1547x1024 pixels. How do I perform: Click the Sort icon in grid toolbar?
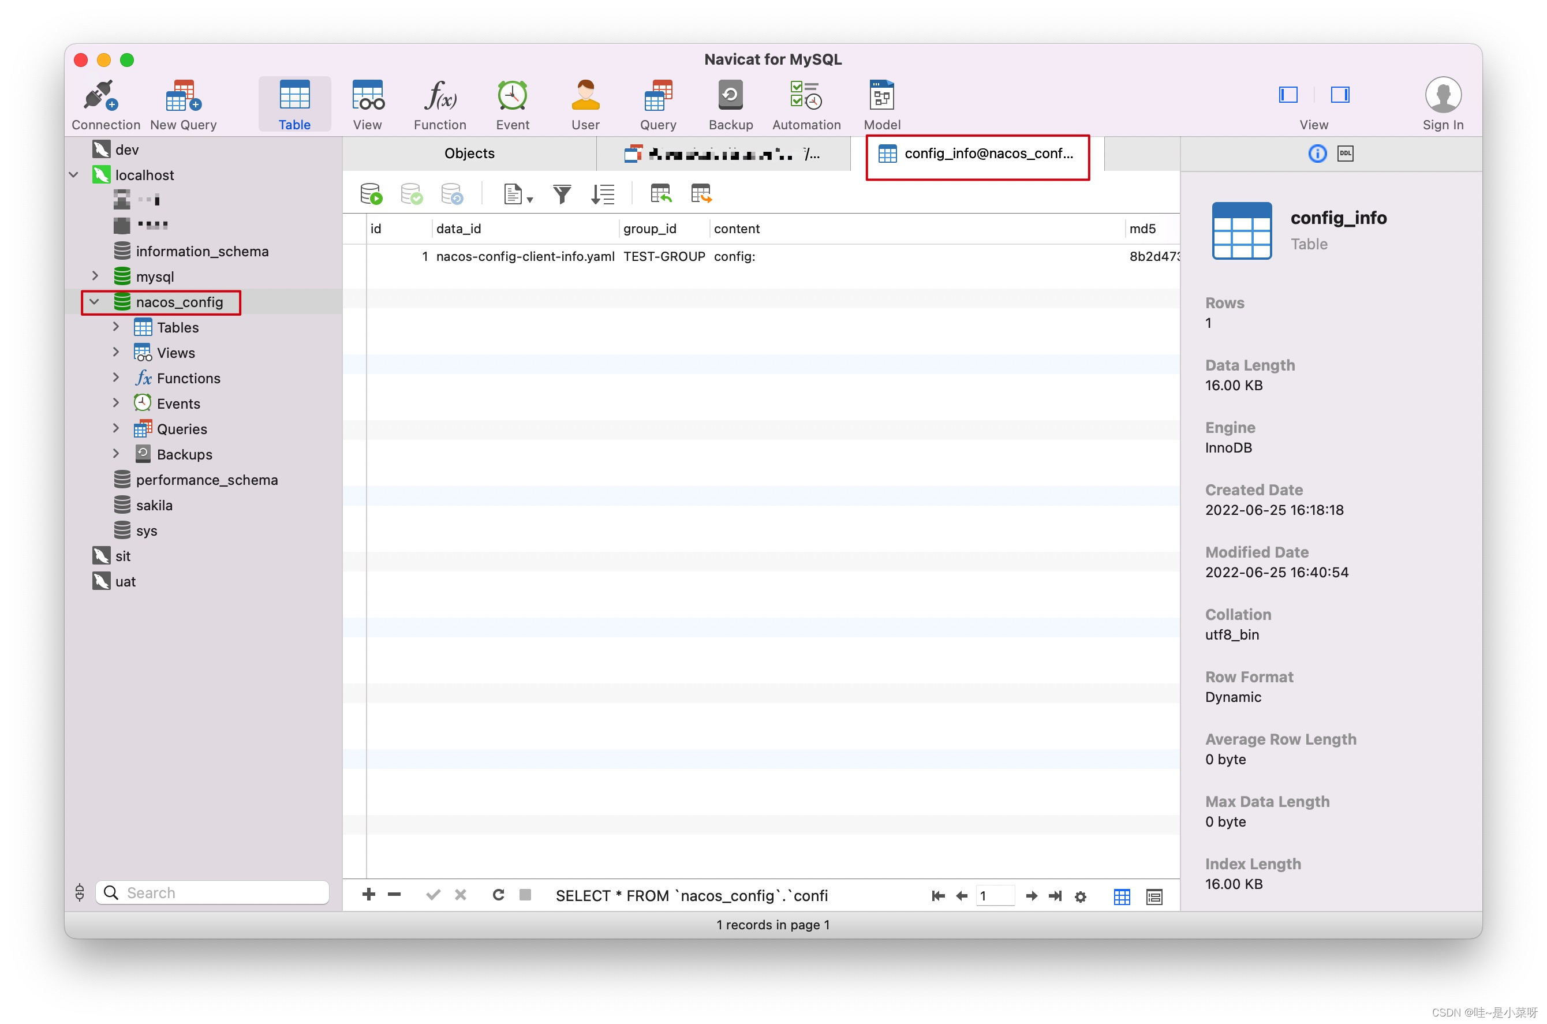(x=603, y=193)
